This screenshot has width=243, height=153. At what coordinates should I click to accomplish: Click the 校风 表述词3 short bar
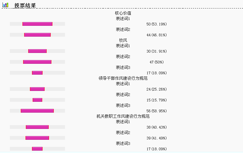37,73
